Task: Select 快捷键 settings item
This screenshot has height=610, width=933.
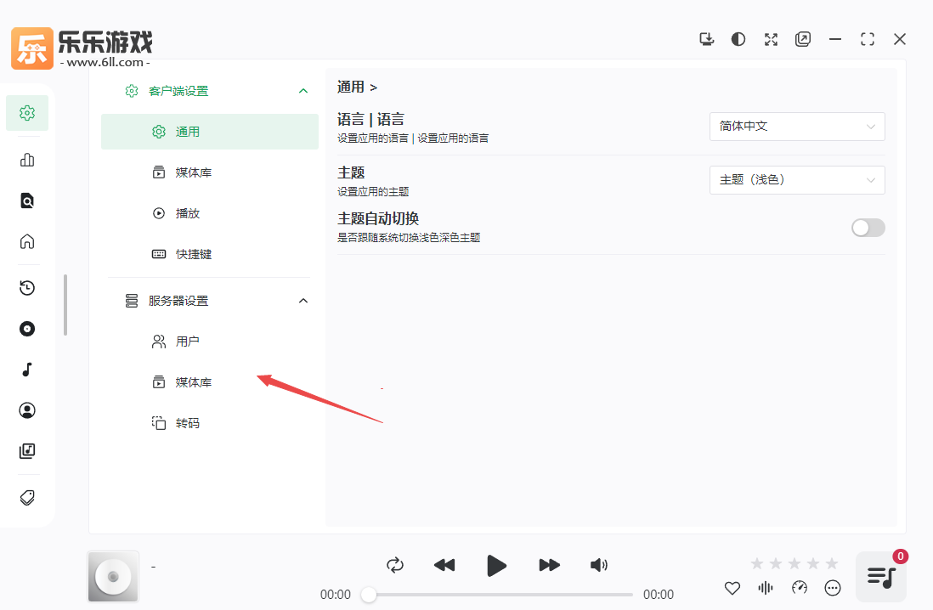Action: pos(209,254)
